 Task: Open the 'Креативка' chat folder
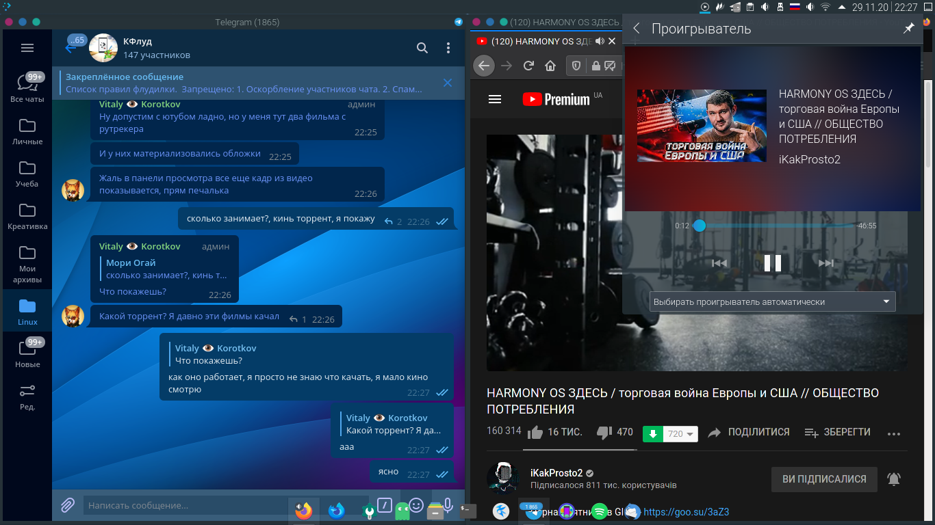(27, 215)
